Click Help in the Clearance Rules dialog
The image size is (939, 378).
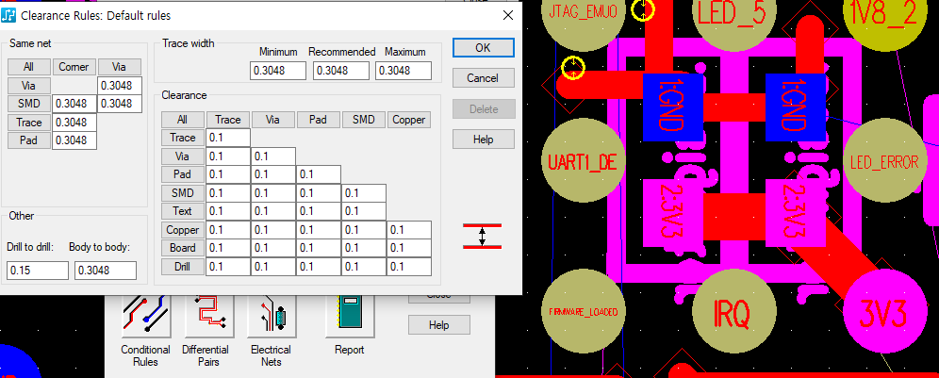pos(483,140)
